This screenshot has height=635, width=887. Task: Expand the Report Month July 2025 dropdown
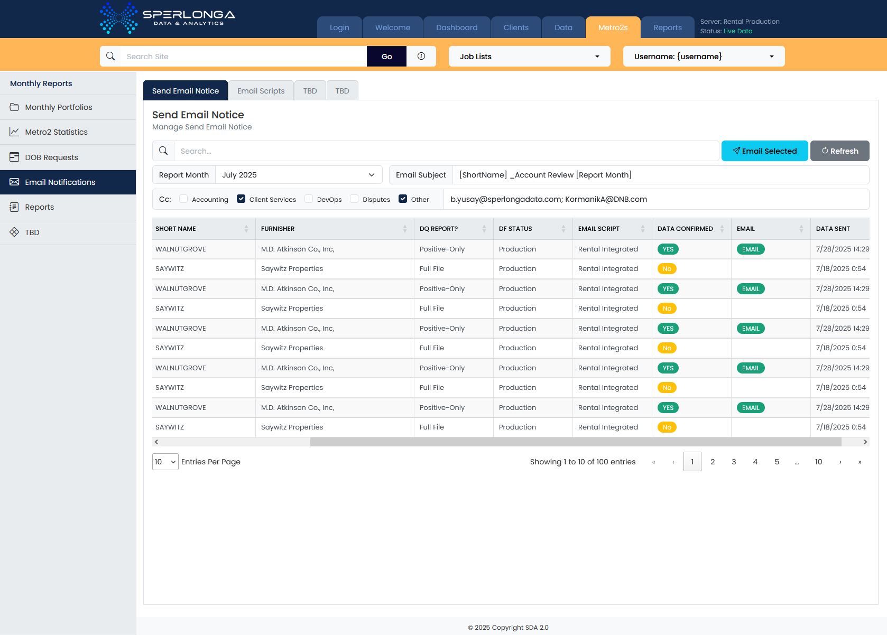[x=299, y=175]
